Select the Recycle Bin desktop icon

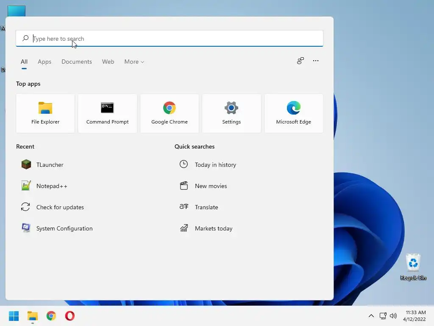(413, 267)
